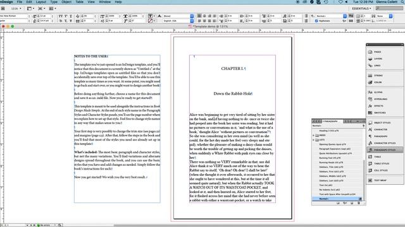Open the Spotlight search icon
This screenshot has width=405, height=227.
coord(402,2)
